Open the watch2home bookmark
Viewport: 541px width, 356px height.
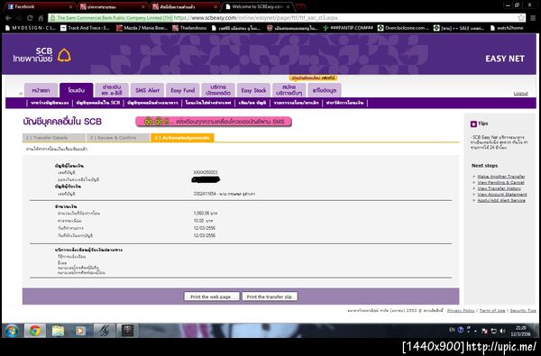pyautogui.click(x=507, y=28)
